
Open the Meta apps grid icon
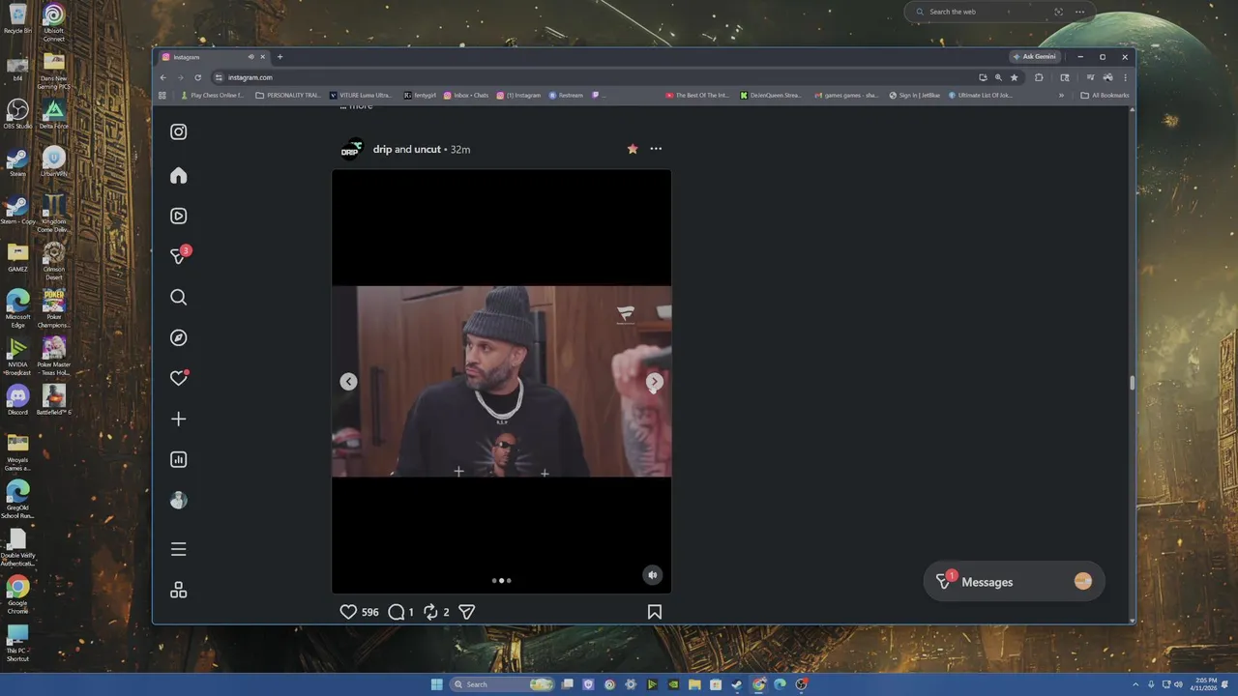click(178, 590)
